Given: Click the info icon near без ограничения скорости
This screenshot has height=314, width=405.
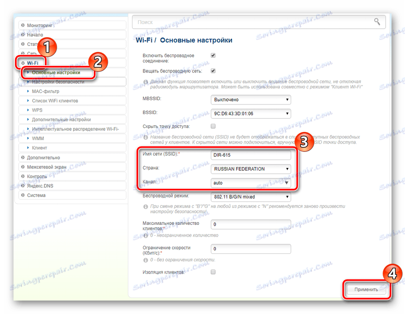Looking at the screenshot, I should 146,260.
